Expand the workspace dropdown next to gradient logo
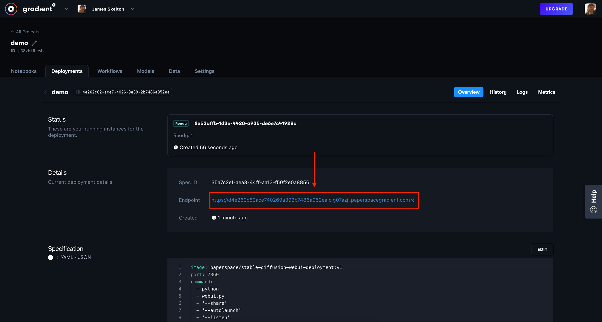Viewport: 602px width, 322px height. coord(66,9)
